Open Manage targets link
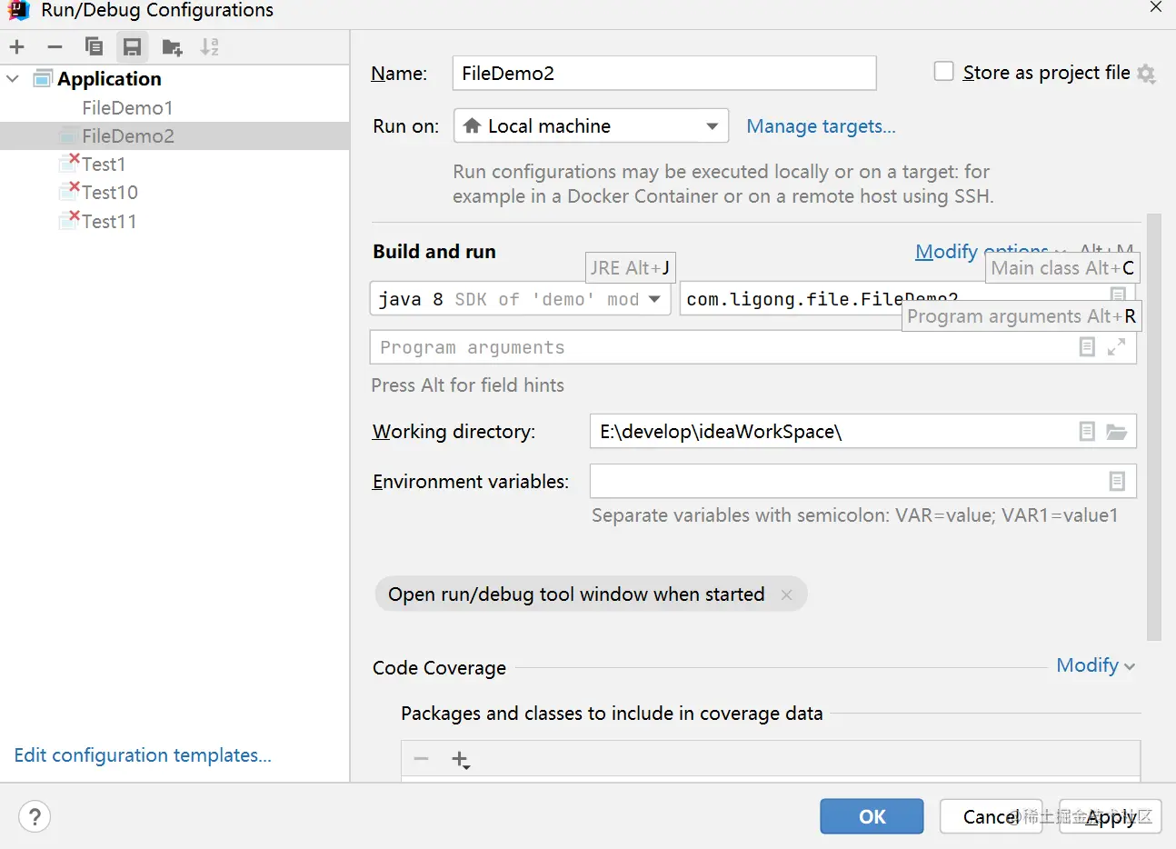Image resolution: width=1176 pixels, height=849 pixels. click(821, 126)
